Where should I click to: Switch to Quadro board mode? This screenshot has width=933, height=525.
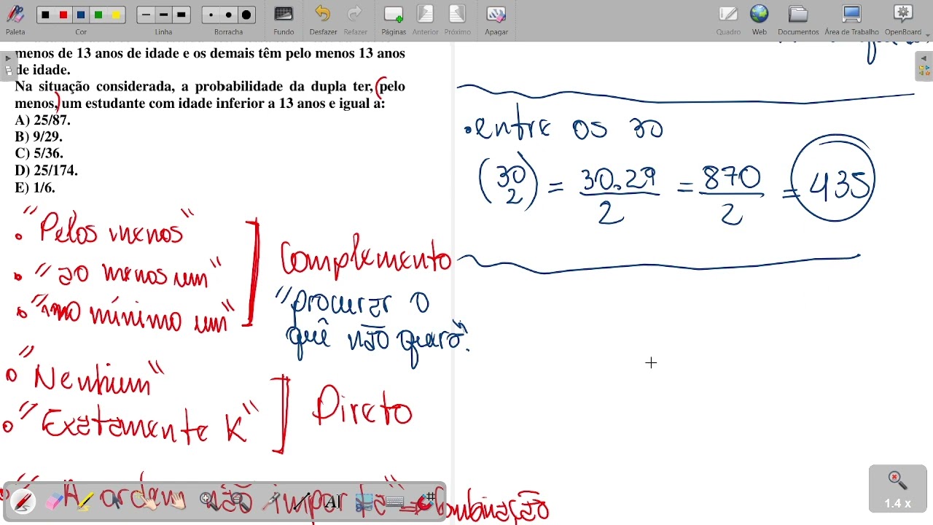click(728, 20)
